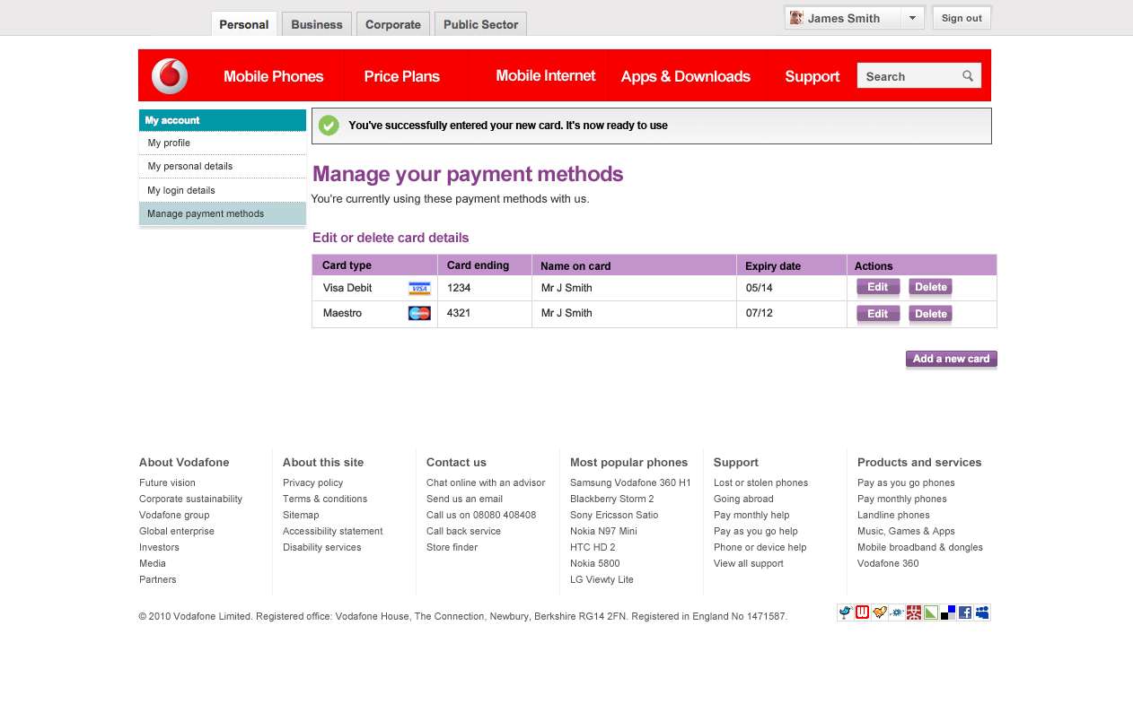Viewport: 1133px width, 721px height.
Task: Click the search magnifier icon
Action: (x=968, y=76)
